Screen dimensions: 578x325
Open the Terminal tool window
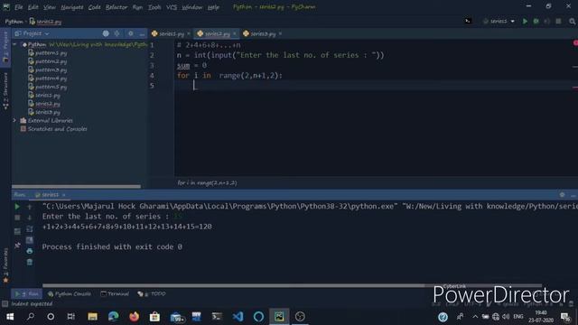click(x=115, y=293)
